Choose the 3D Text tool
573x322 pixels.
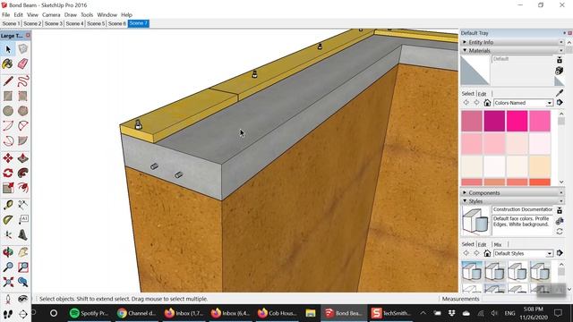point(22,234)
